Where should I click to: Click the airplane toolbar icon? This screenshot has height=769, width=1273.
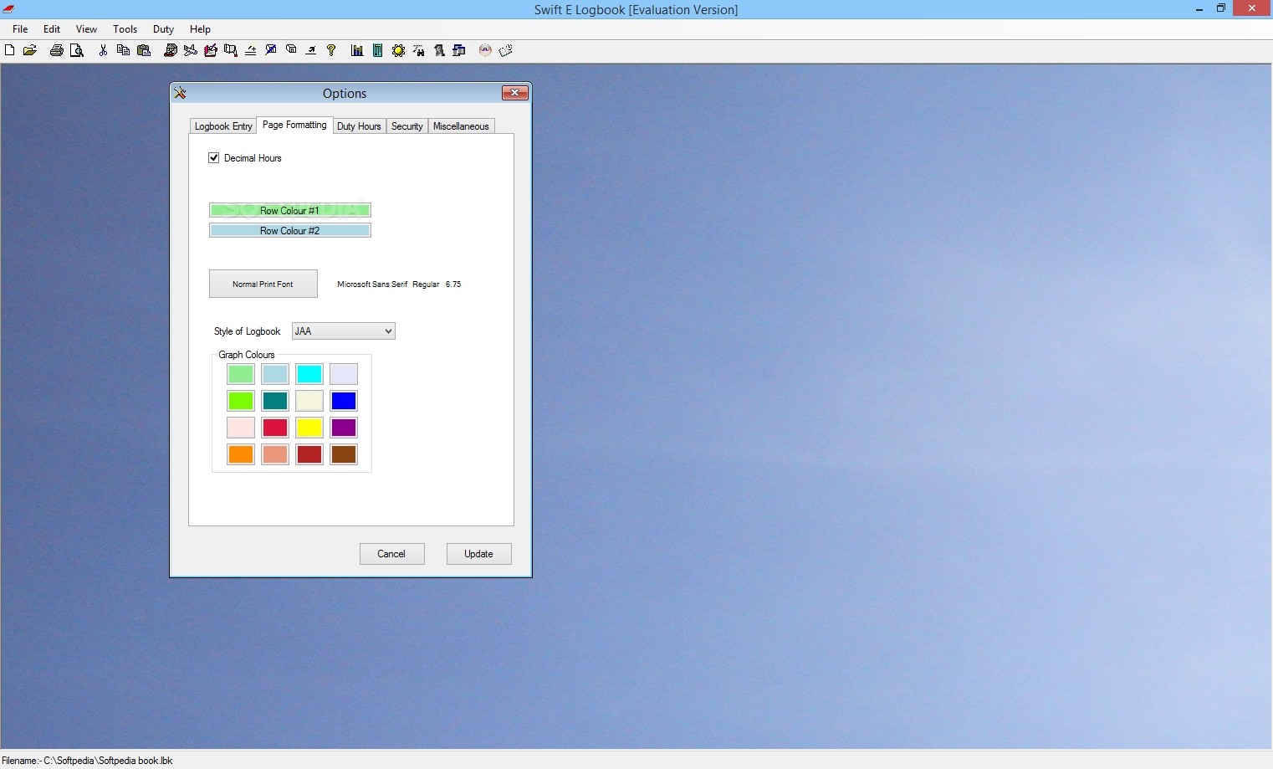click(x=191, y=50)
